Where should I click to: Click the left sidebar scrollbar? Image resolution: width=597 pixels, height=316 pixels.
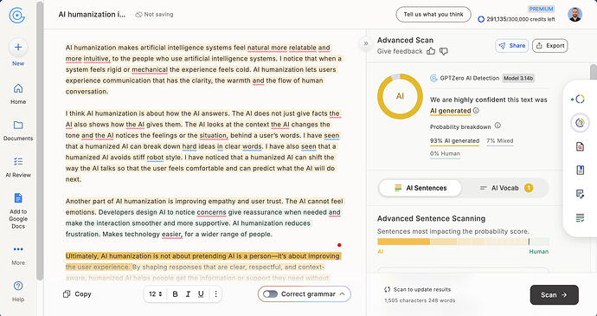(40, 141)
